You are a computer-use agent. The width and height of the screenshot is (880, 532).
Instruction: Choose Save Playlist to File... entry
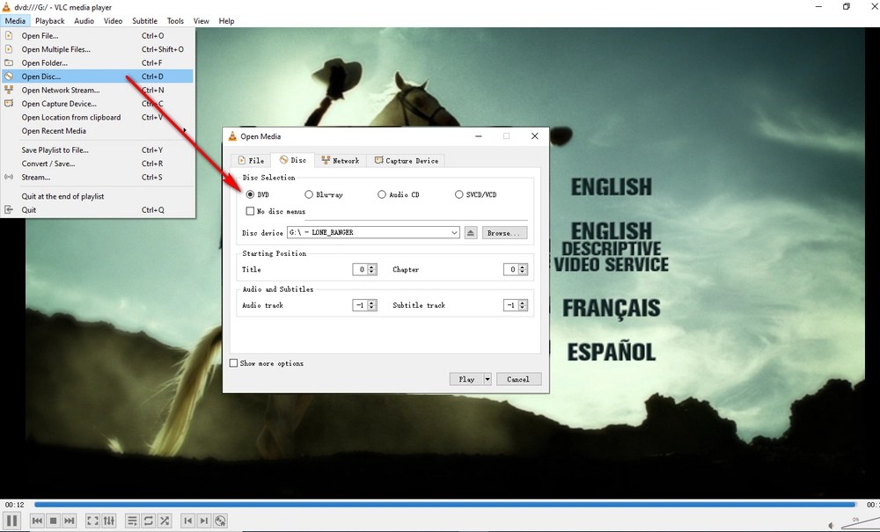coord(98,150)
